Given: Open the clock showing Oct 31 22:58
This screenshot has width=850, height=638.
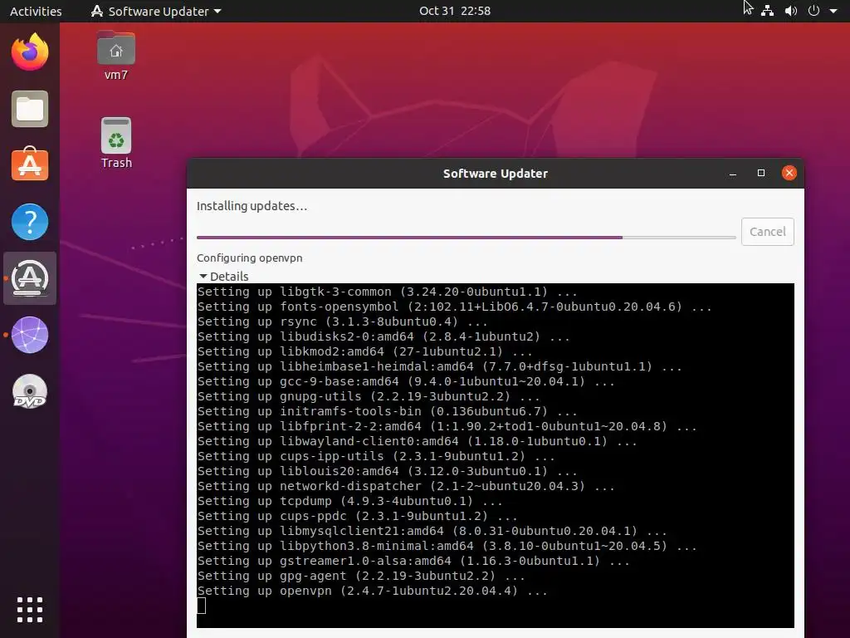Looking at the screenshot, I should pos(455,11).
